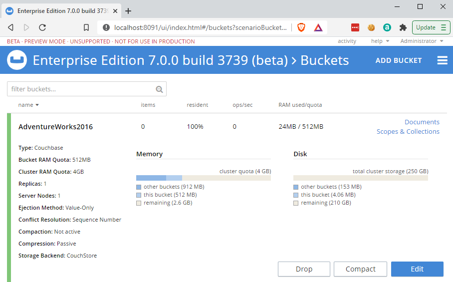
Task: Open the green 'a' extension icon
Action: [x=387, y=27]
